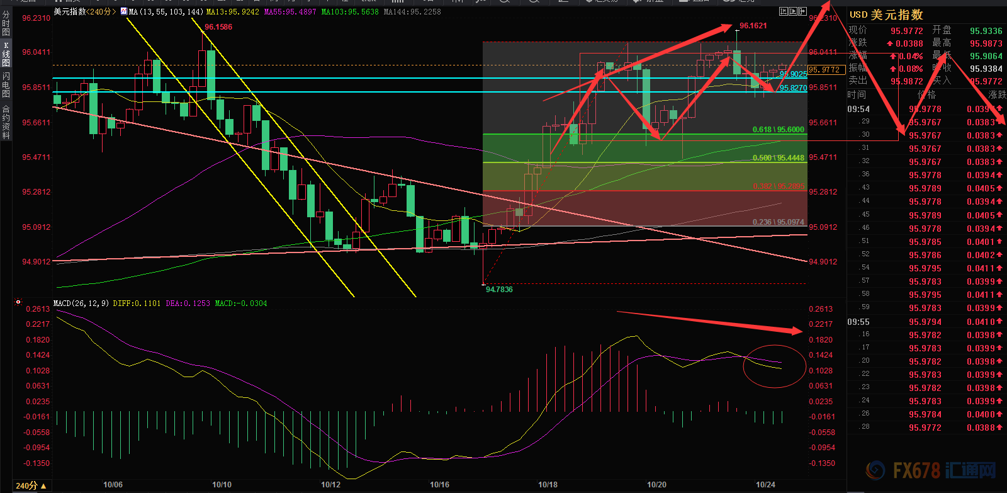1007x493 pixels.
Task: Click the first chart layout icon
Action: point(784,11)
